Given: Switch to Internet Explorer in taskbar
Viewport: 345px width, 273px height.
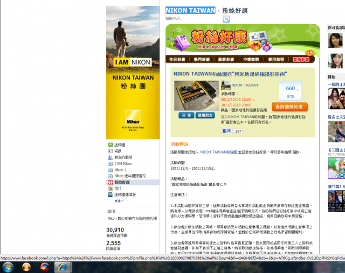Looking at the screenshot, I should (63, 267).
